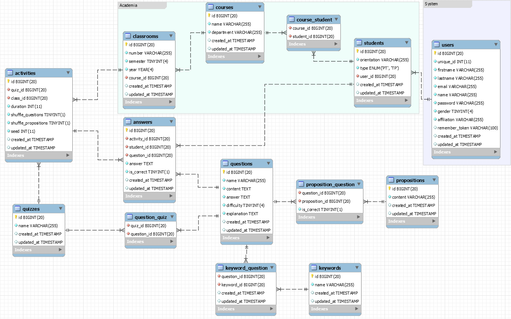
Task: Select is_correct TINYINT(1) column in answers
Action: point(149,172)
